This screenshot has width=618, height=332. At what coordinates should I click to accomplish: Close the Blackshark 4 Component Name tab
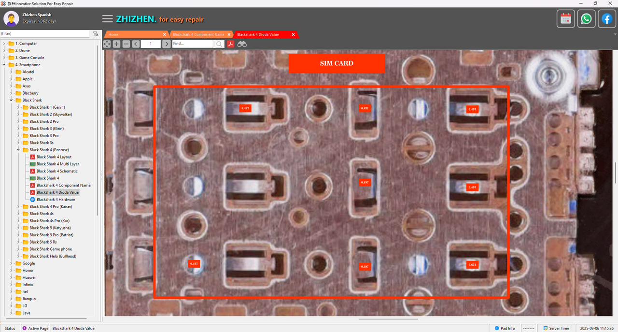[x=229, y=35]
